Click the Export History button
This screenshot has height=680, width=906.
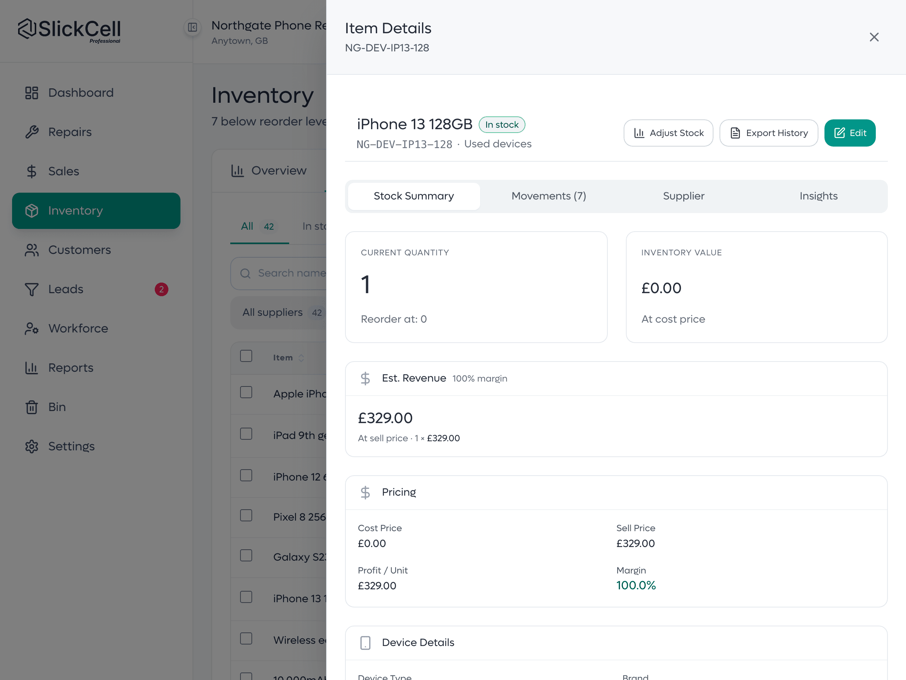[x=769, y=133]
